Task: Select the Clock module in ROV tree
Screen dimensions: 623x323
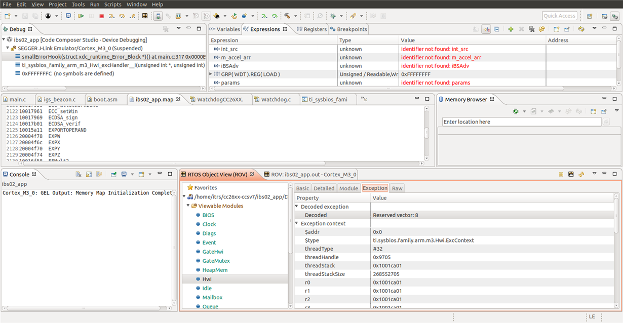Action: 209,224
